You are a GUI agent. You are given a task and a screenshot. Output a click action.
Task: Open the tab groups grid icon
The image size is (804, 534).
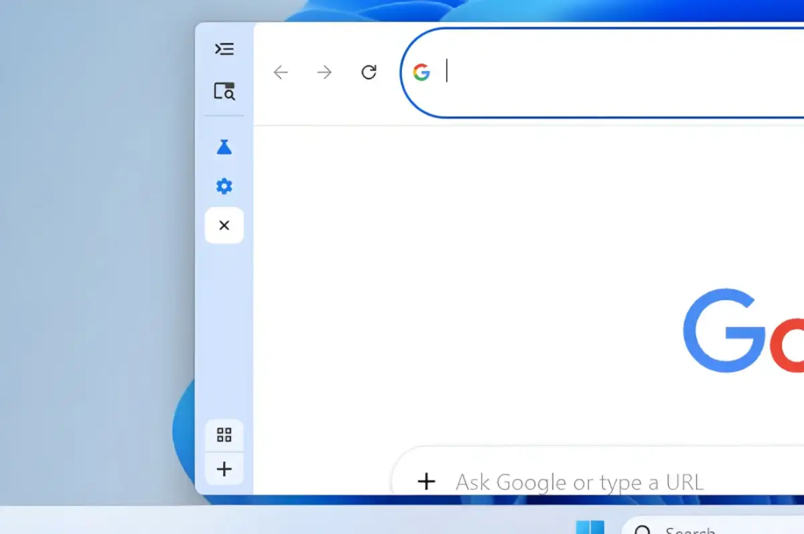[224, 436]
